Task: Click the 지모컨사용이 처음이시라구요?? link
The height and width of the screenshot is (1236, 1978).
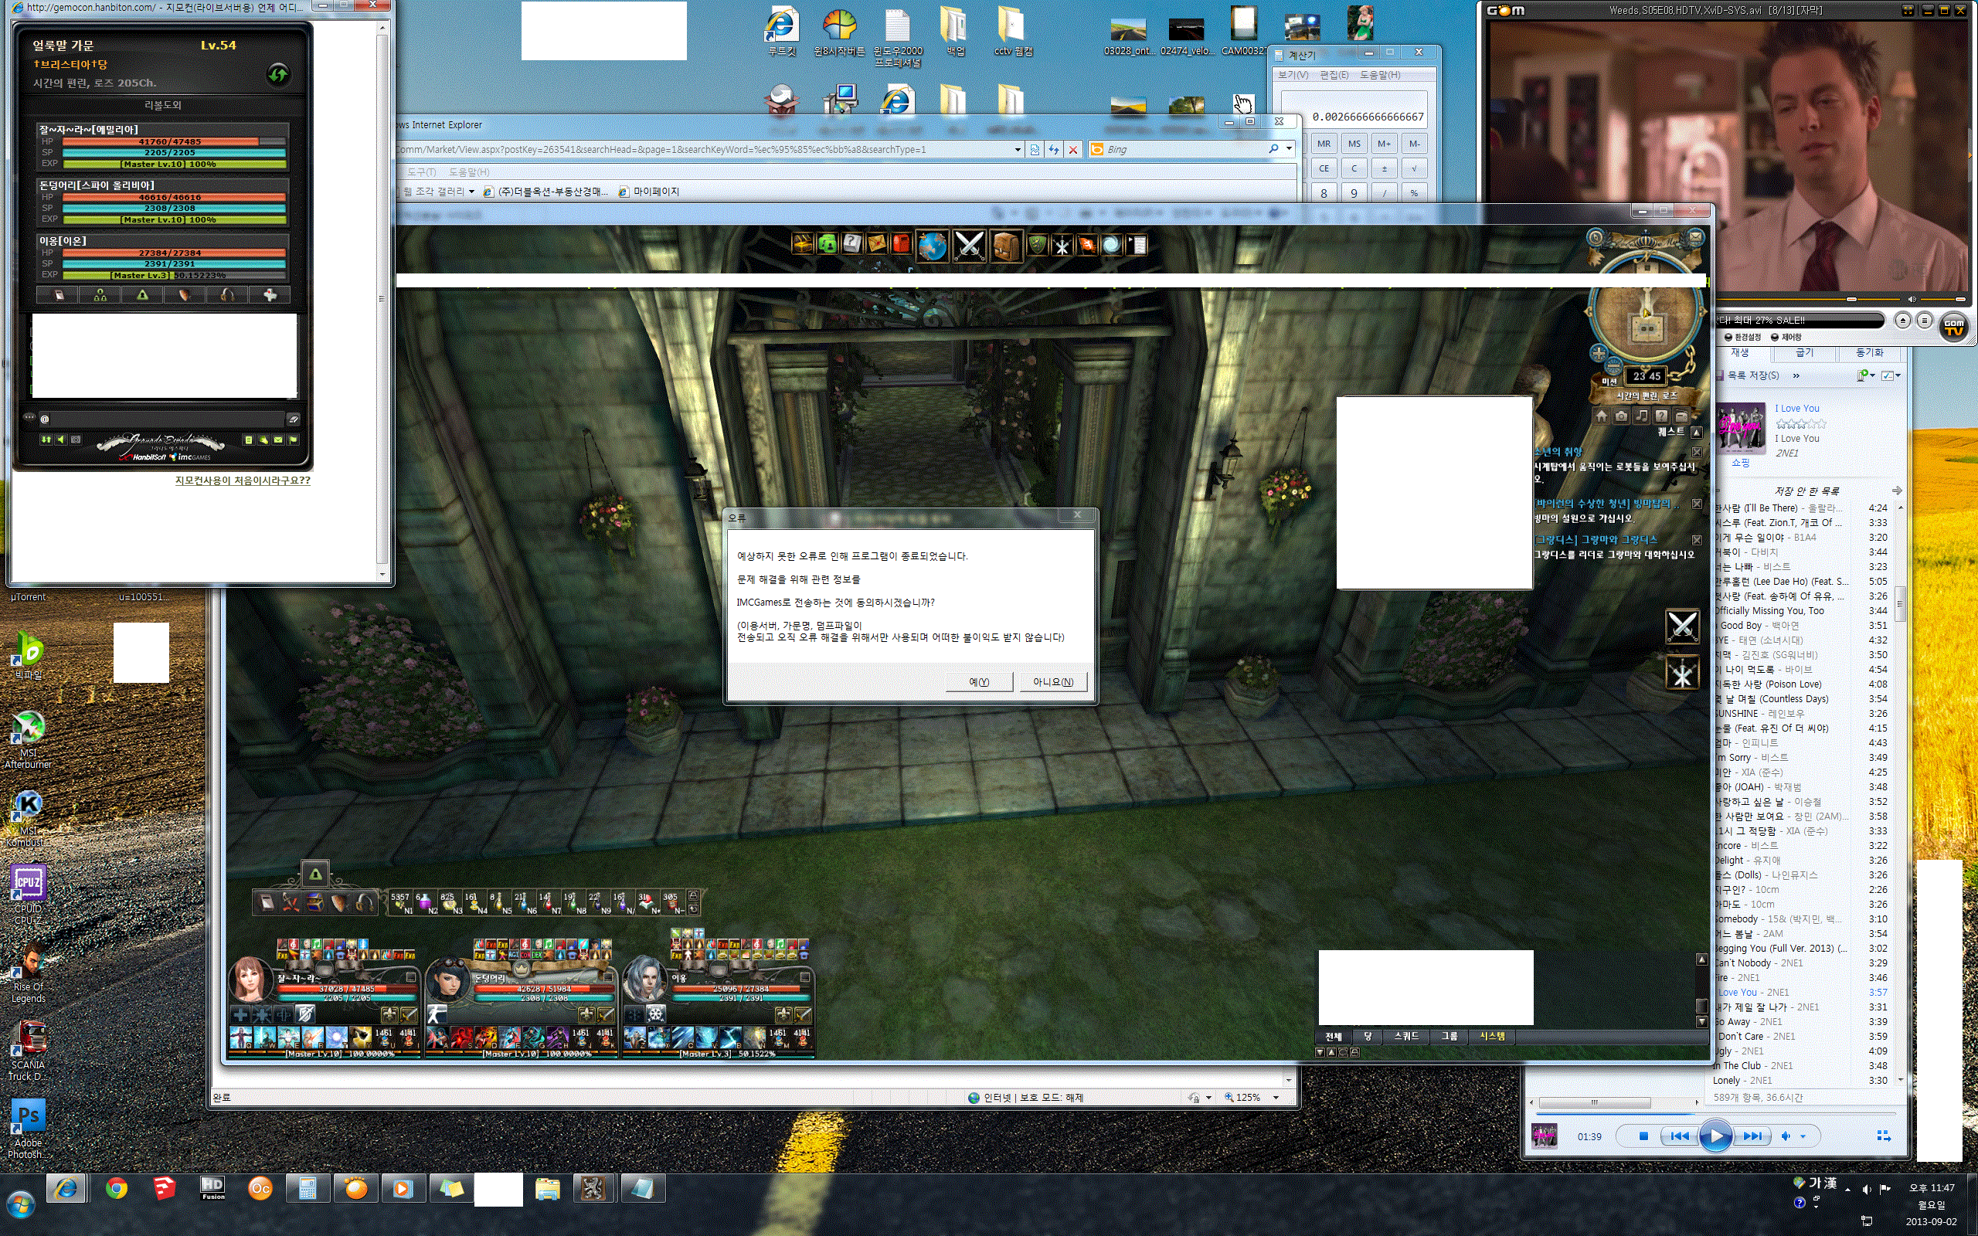Action: pos(243,480)
